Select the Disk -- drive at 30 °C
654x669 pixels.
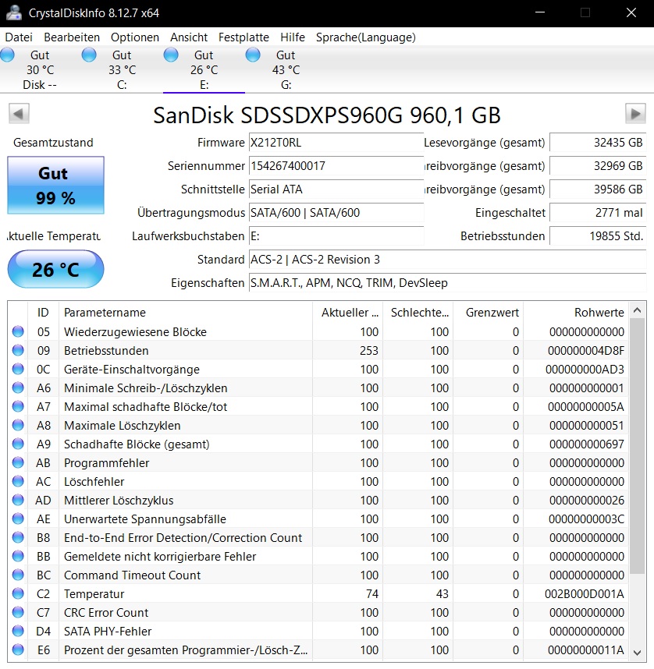[x=40, y=69]
